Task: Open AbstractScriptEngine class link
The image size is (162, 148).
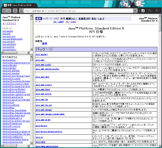Action: click(12, 137)
